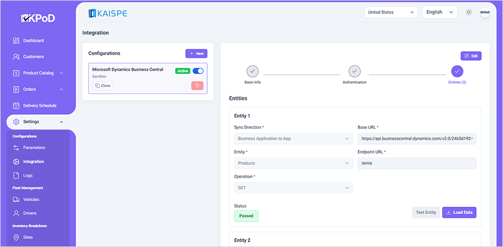Expand the Orders submenu chevron
The image size is (503, 247).
point(61,90)
